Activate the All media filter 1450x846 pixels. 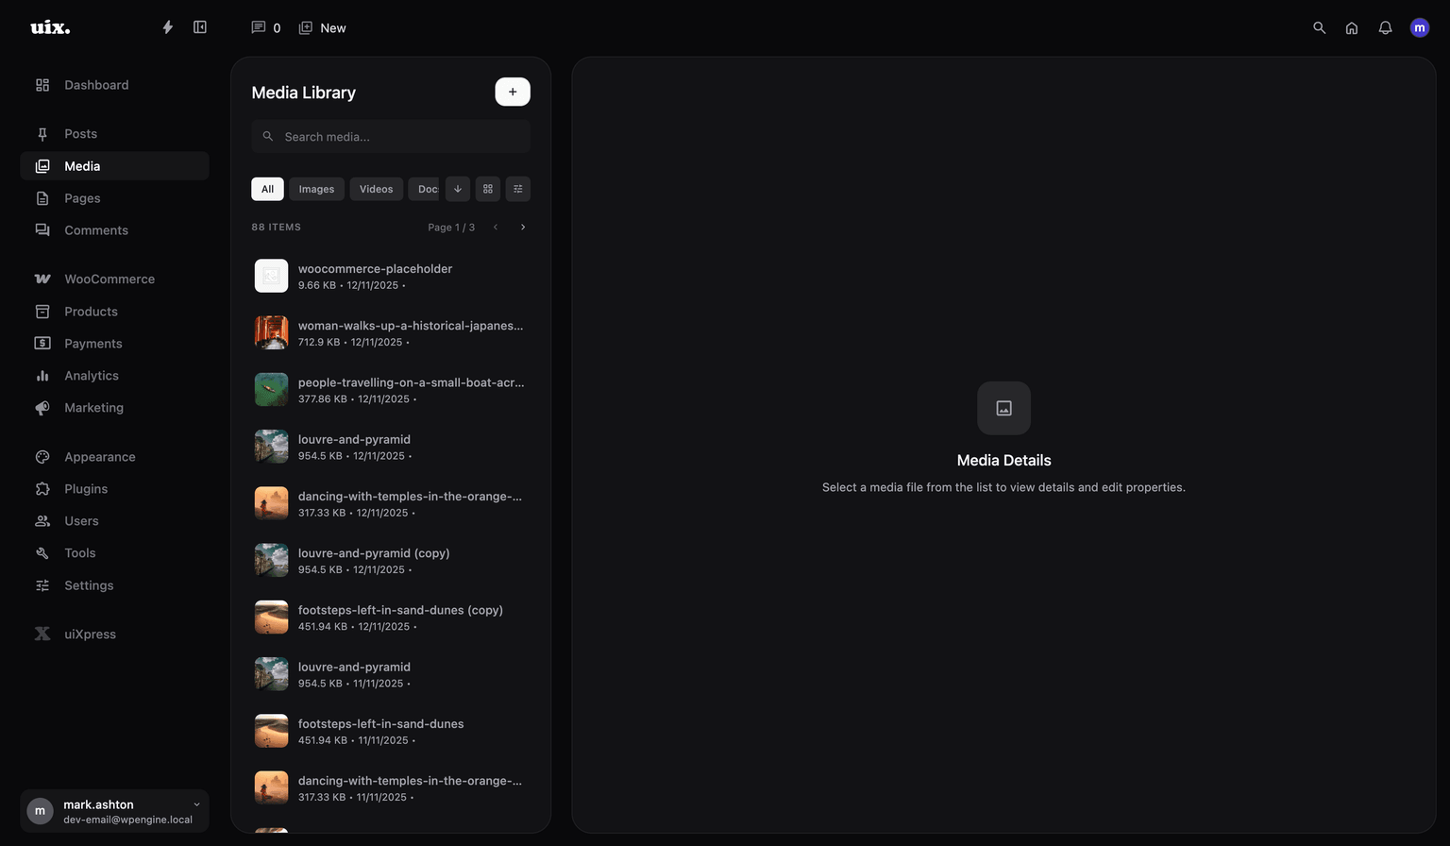point(267,189)
